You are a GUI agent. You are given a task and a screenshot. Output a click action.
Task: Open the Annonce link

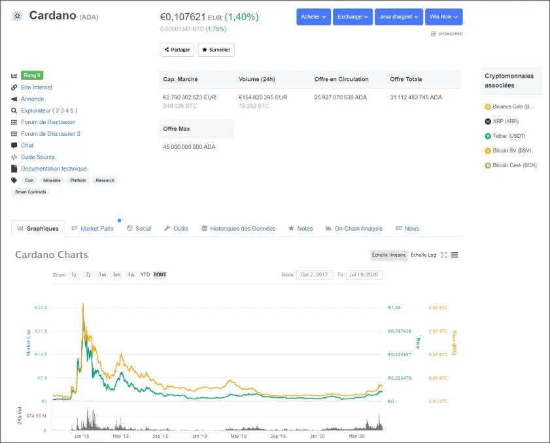(x=32, y=99)
